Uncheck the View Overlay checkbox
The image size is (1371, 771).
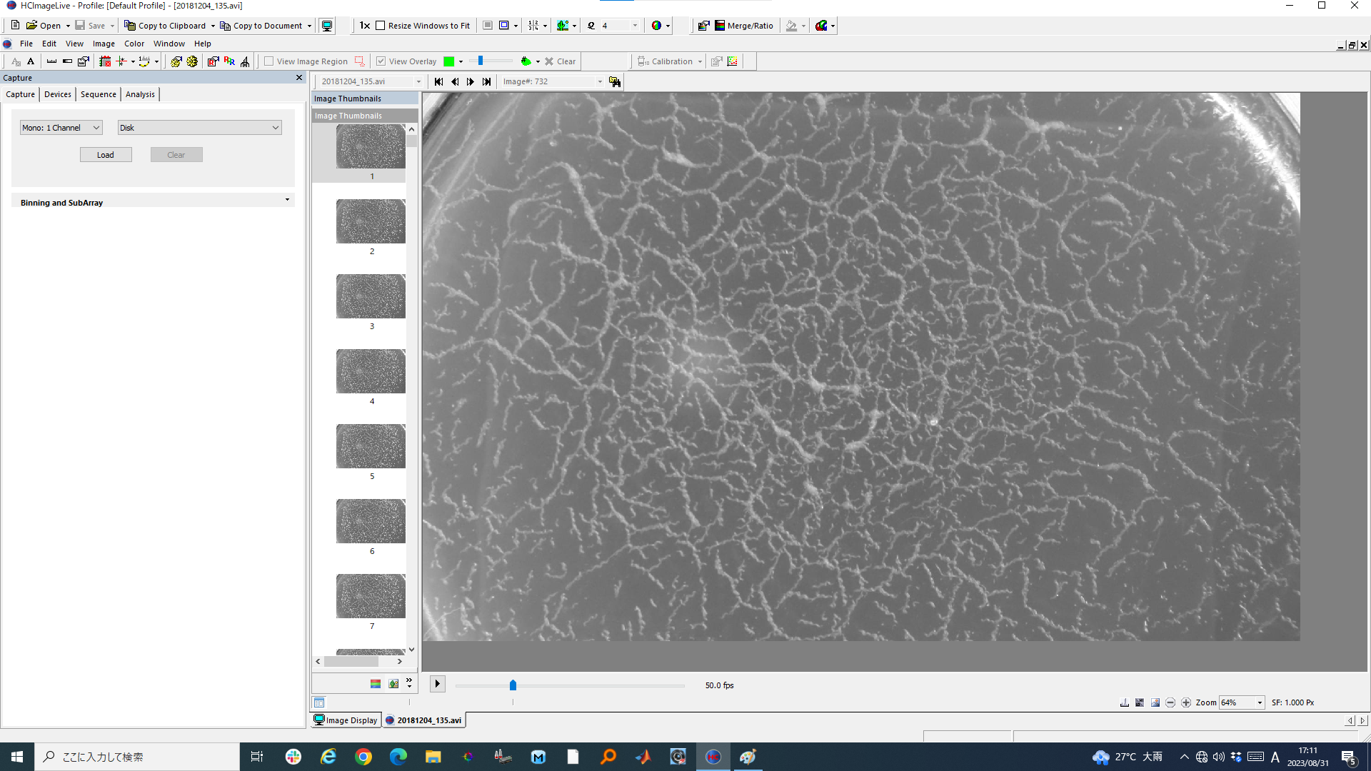point(381,61)
